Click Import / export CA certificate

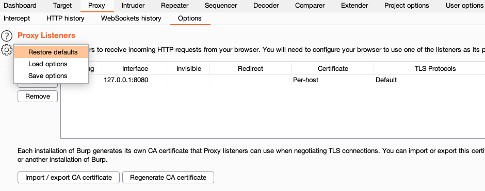[x=68, y=178]
